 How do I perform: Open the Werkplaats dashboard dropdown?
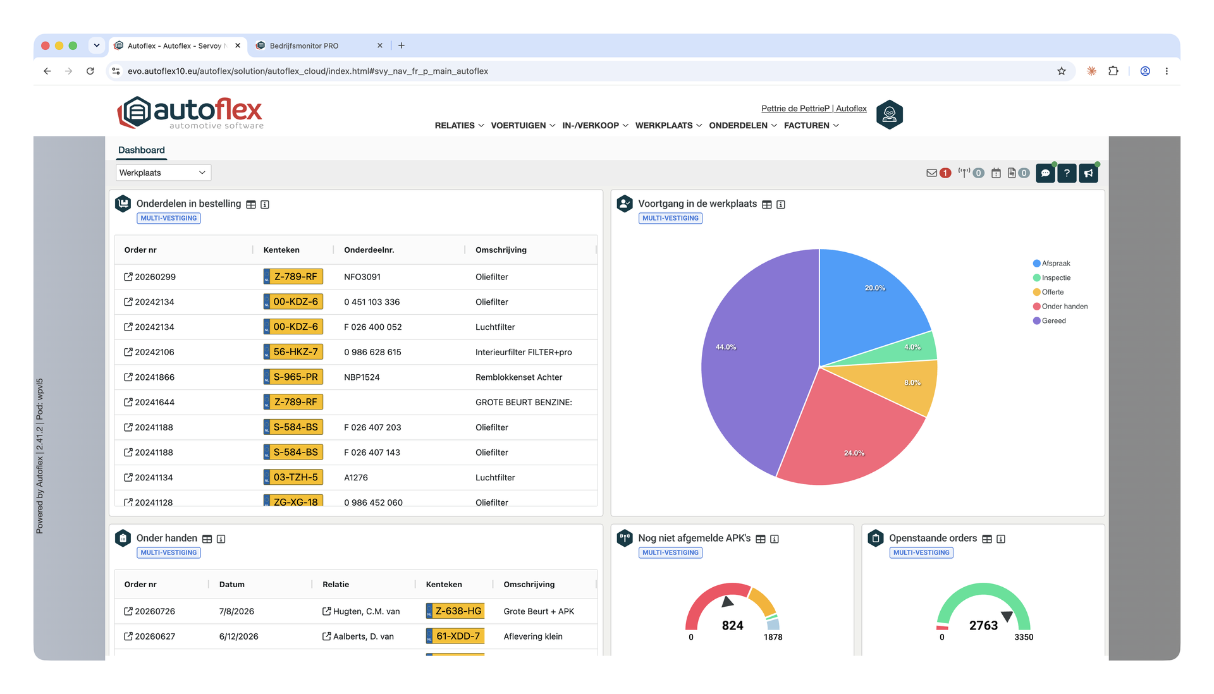[163, 173]
